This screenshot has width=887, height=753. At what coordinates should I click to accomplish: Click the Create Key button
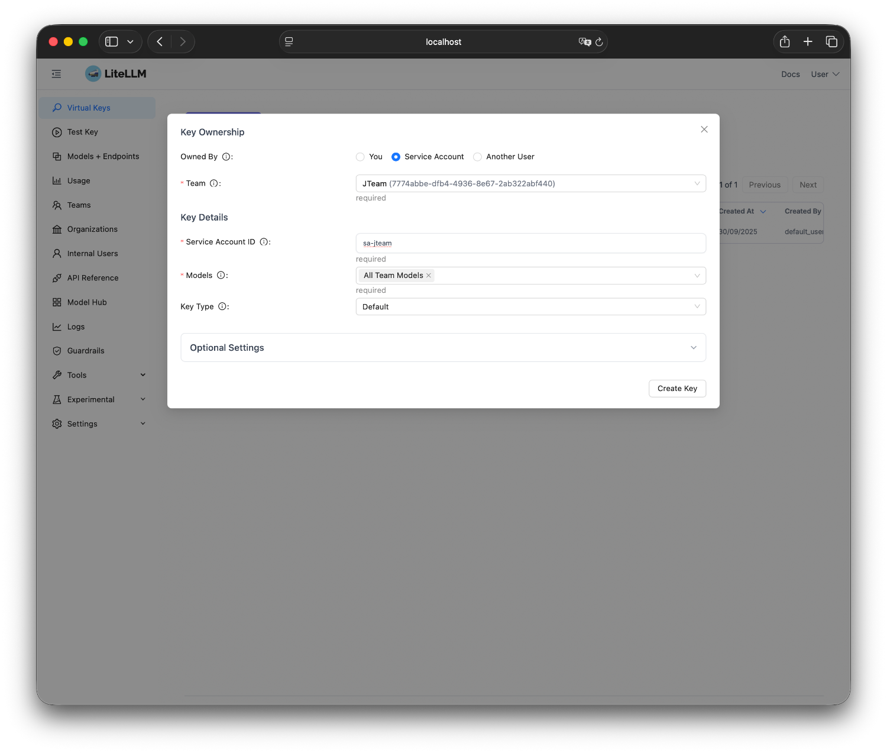click(x=677, y=389)
